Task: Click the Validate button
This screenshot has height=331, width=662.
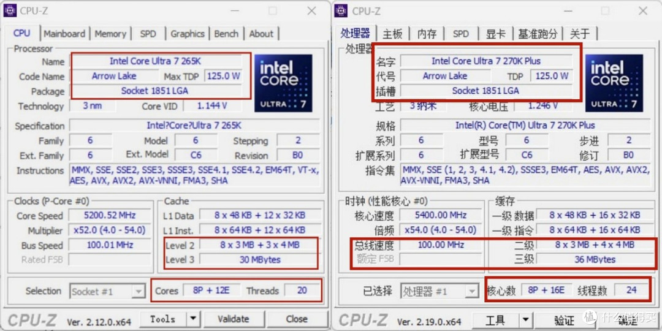Action: 234,319
